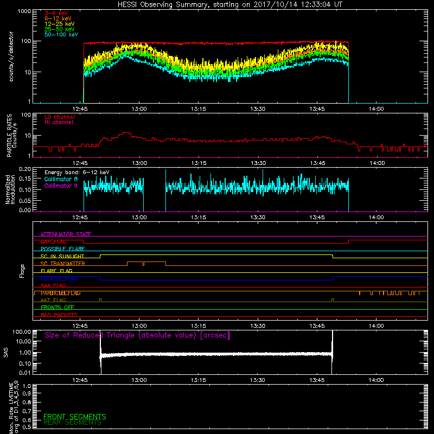Select the Collimator 8 legend label

[61, 179]
